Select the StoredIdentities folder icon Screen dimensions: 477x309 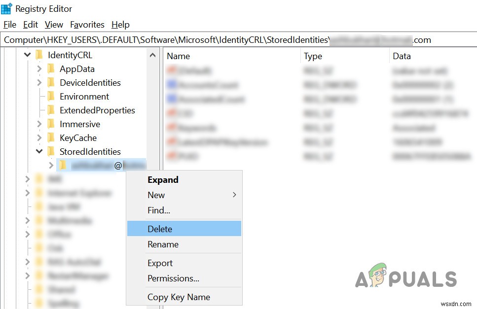(51, 151)
